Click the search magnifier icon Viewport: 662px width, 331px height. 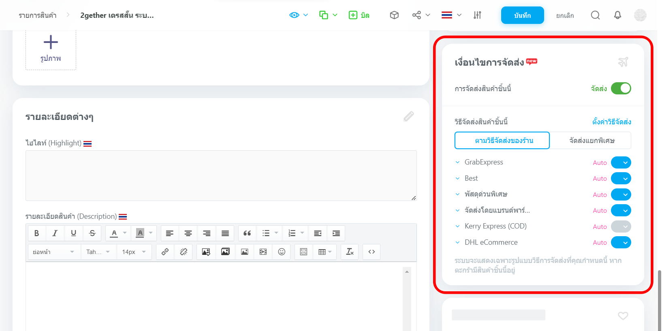click(x=595, y=15)
